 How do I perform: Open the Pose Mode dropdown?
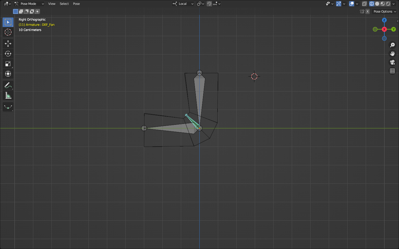[29, 4]
